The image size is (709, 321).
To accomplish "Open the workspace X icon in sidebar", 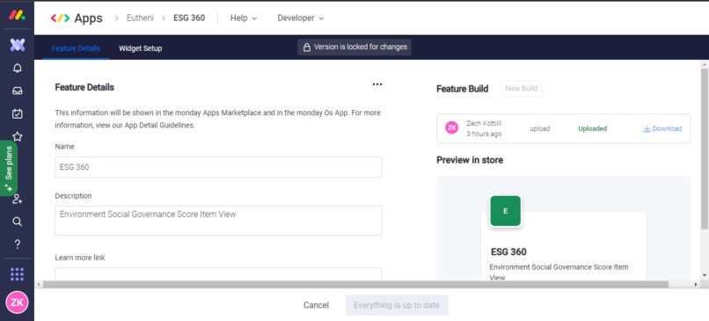I will (18, 45).
